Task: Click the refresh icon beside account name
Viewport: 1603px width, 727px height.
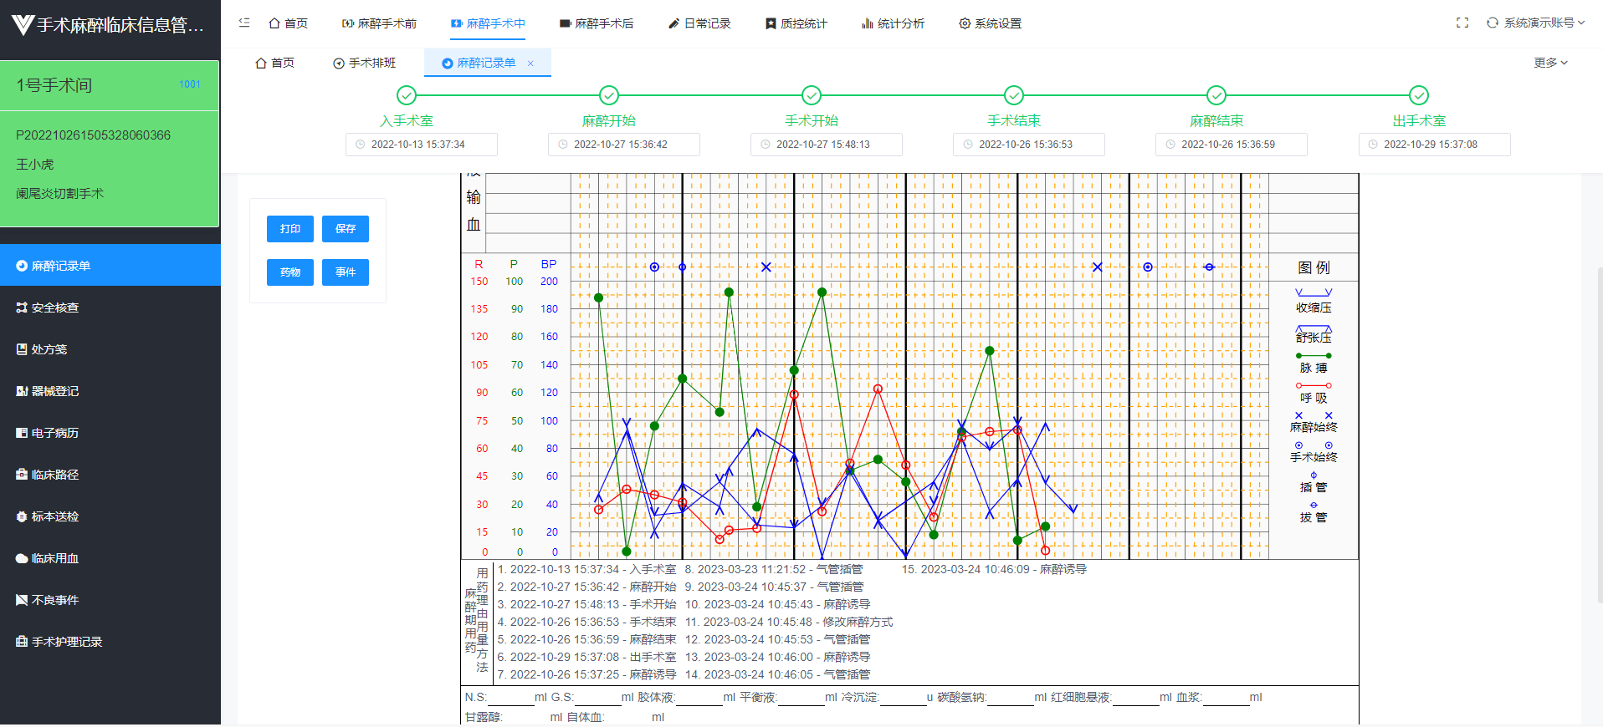Action: coord(1492,23)
